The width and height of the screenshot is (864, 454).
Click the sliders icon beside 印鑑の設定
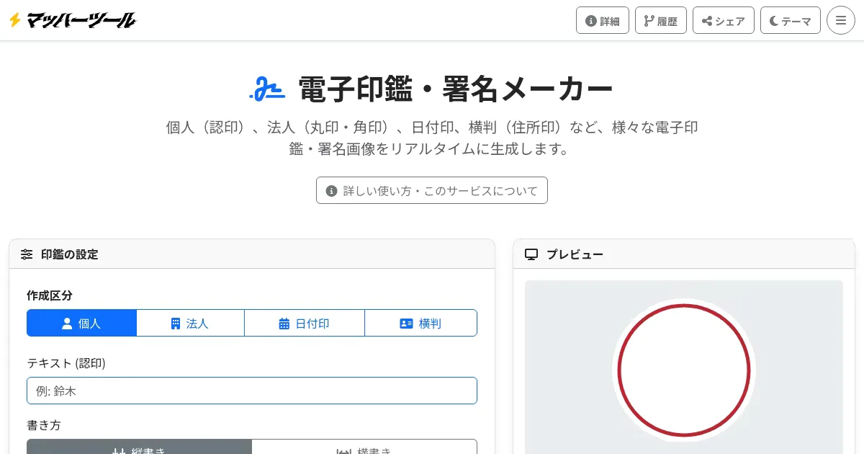[27, 254]
